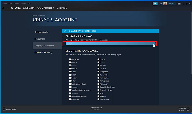Check the German language box

99,68
